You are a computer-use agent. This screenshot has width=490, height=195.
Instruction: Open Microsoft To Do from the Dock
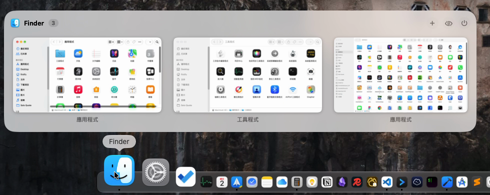pos(185,176)
